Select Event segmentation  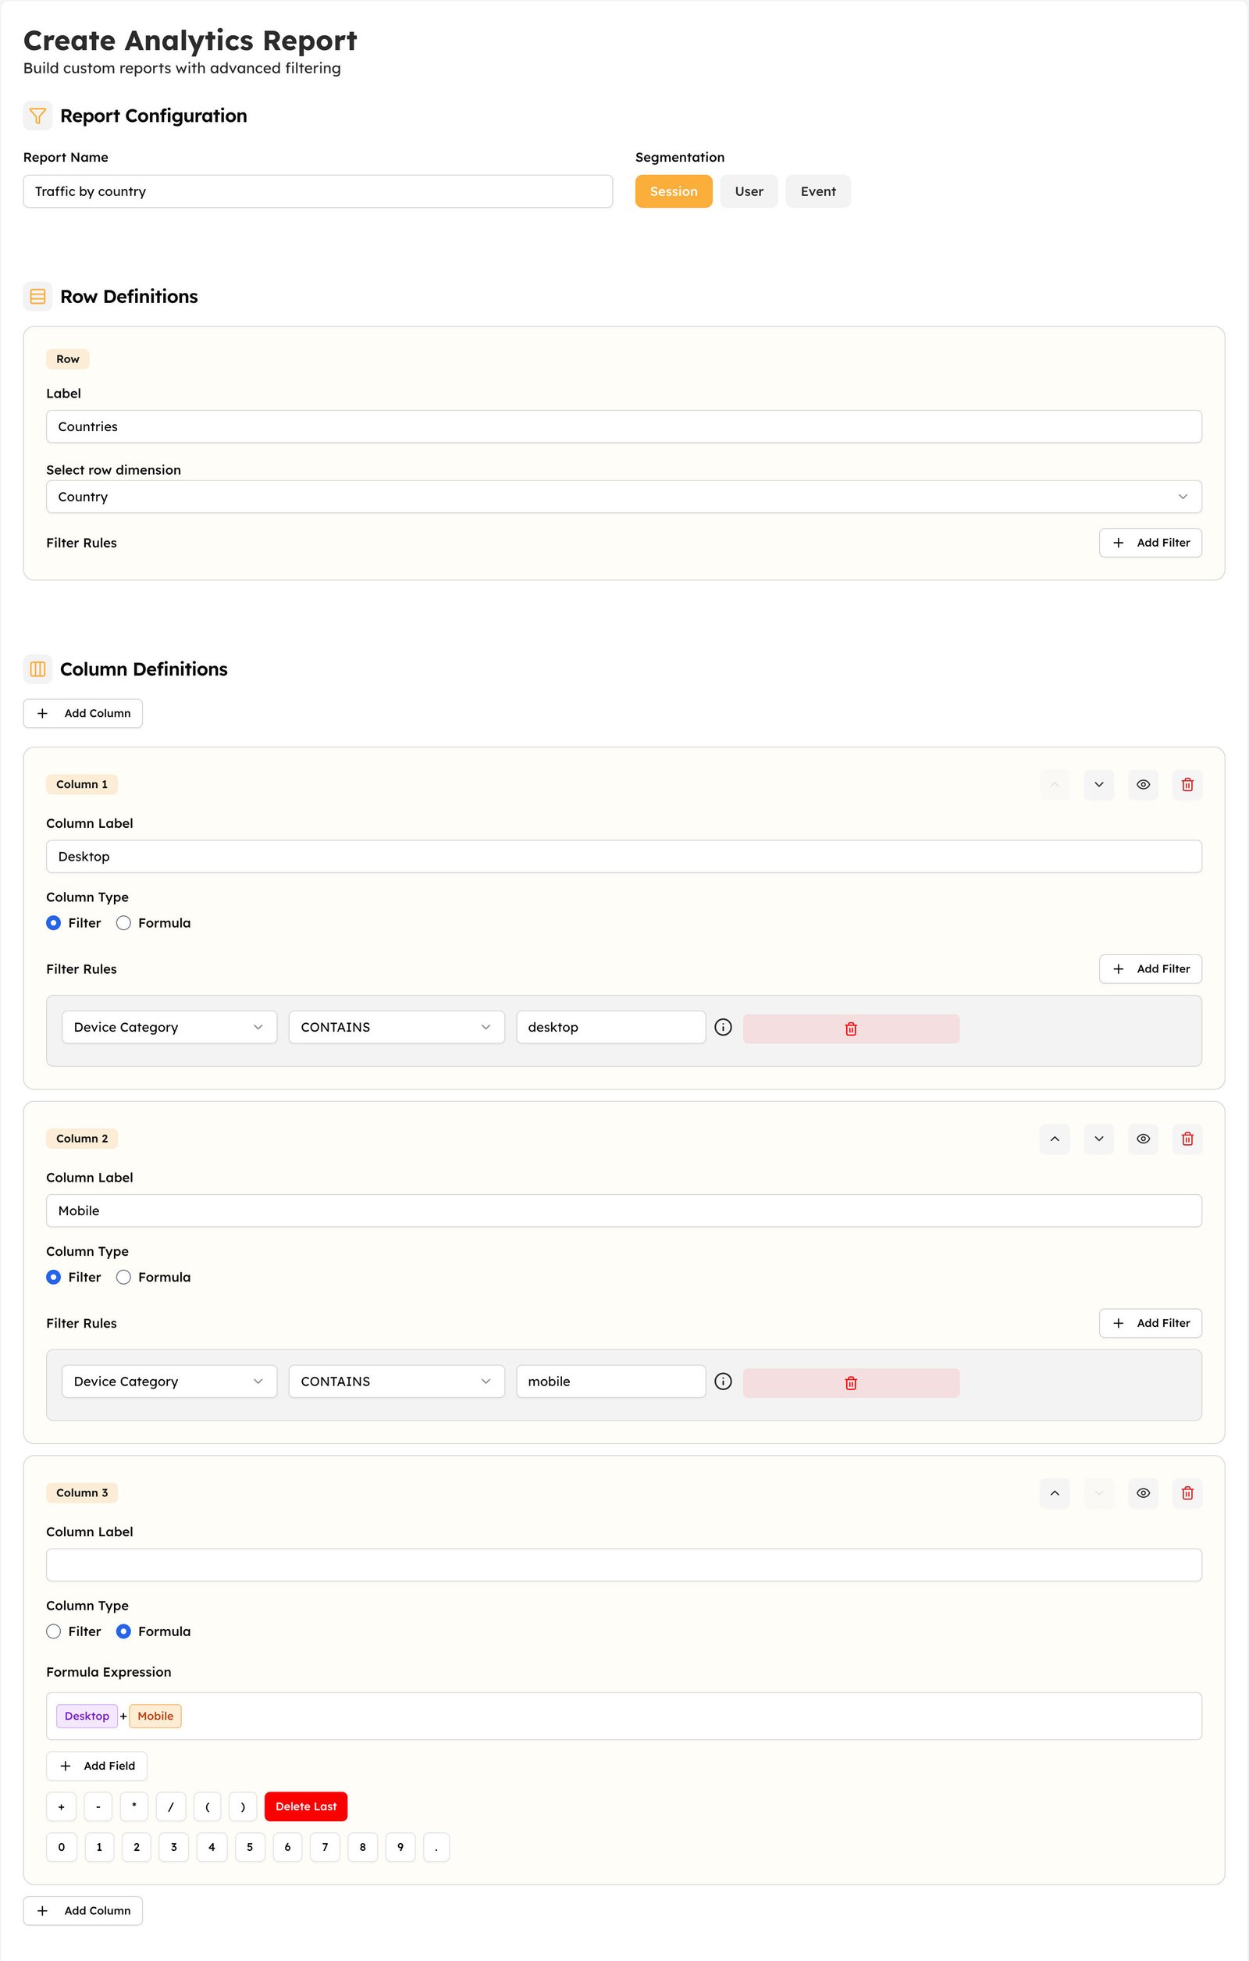818,191
